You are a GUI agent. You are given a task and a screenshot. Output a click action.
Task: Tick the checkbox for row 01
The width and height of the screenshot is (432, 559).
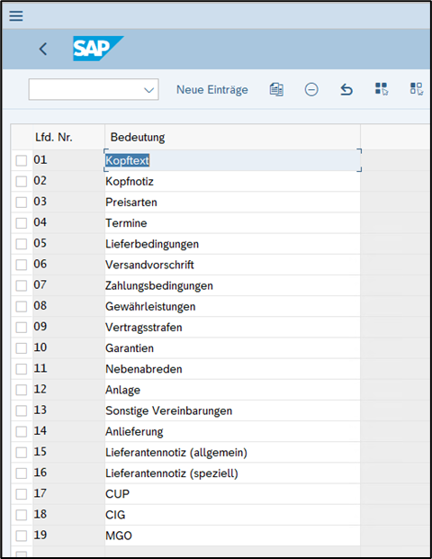(22, 160)
